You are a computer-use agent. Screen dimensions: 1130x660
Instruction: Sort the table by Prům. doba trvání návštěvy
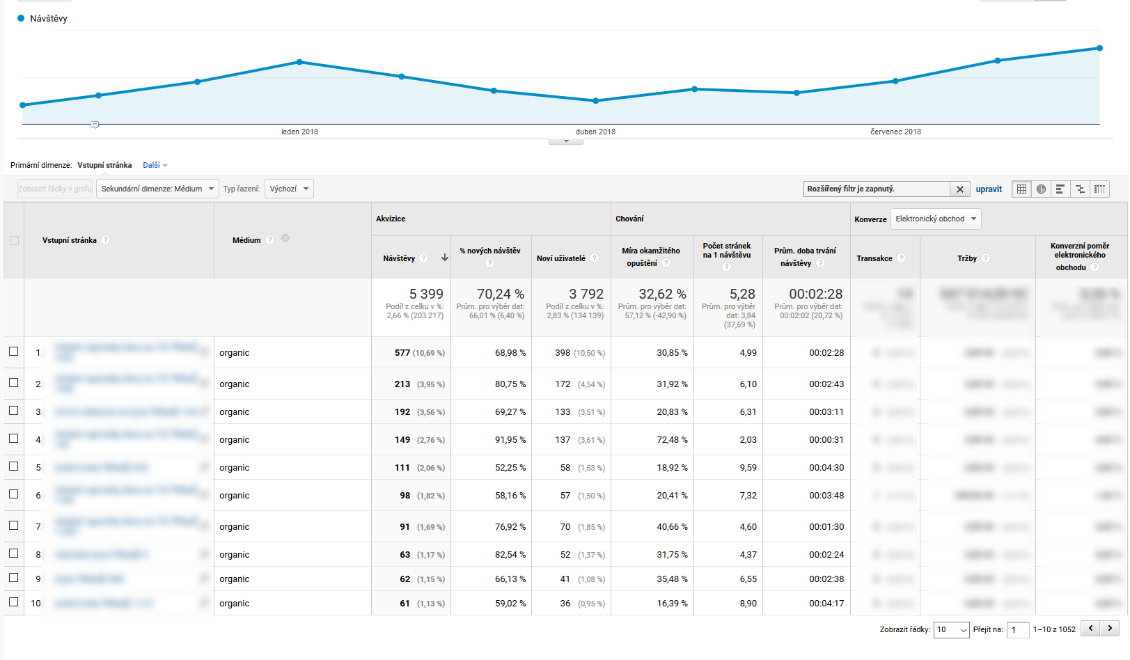coord(805,256)
